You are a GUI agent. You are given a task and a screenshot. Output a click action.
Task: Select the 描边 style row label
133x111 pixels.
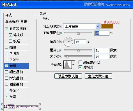point(13,47)
